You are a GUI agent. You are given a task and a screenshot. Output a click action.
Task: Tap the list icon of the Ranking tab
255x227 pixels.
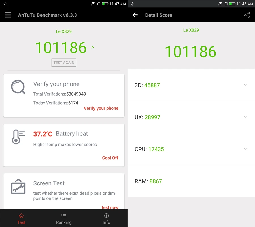tap(64, 216)
